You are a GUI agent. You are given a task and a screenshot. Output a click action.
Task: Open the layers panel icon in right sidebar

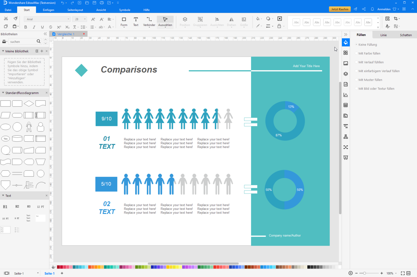[346, 74]
